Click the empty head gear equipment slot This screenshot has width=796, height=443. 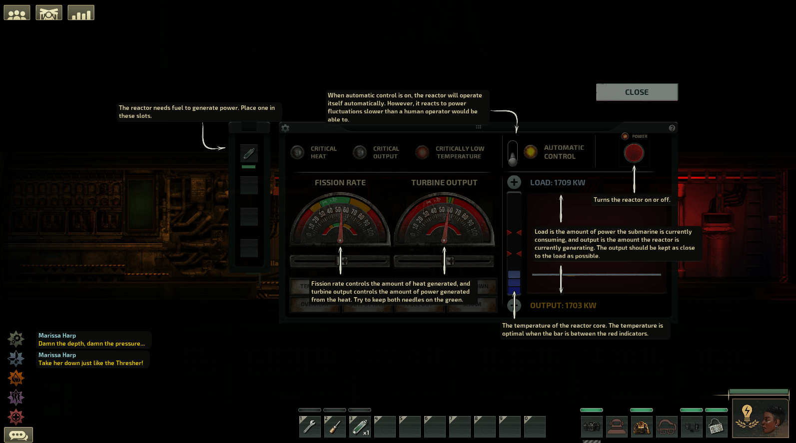click(x=617, y=427)
